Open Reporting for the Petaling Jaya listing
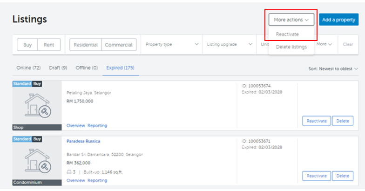Viewport: 365px width, 191px height. click(x=97, y=126)
